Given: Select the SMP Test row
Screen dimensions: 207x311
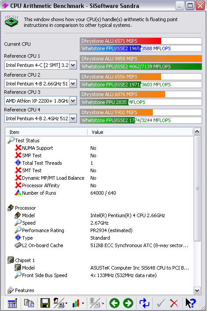Looking at the screenshot, I should click(x=100, y=155).
